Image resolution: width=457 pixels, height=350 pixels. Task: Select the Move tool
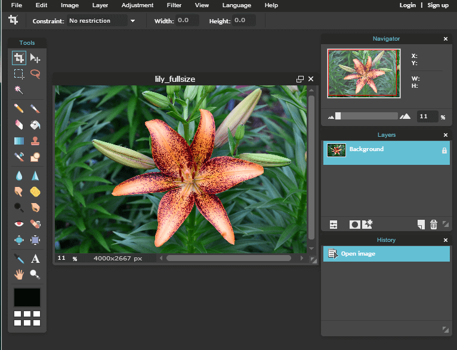(x=35, y=58)
